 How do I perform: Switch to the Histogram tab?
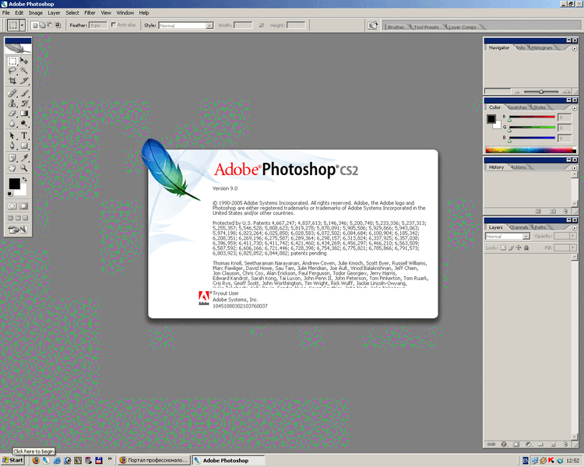point(542,47)
